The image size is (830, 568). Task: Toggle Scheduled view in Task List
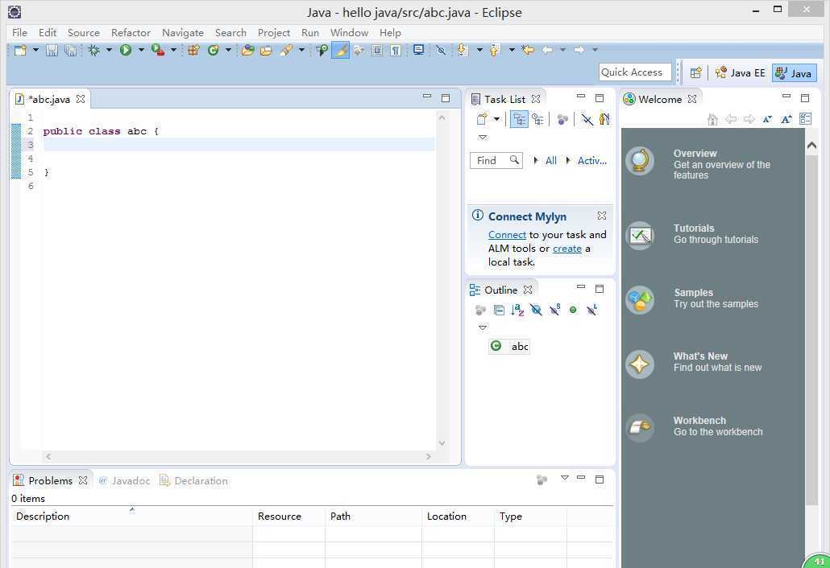[537, 119]
